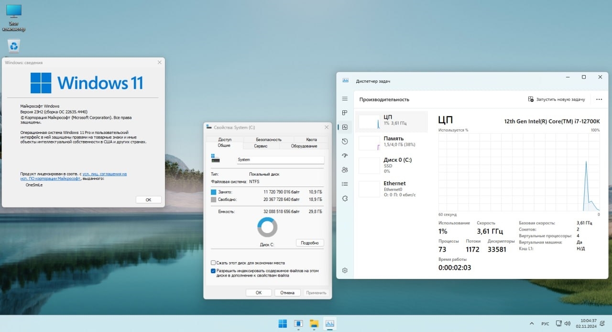The width and height of the screenshot is (612, 332).
Task: Click the Task Manager taskbar icon
Action: 329,323
